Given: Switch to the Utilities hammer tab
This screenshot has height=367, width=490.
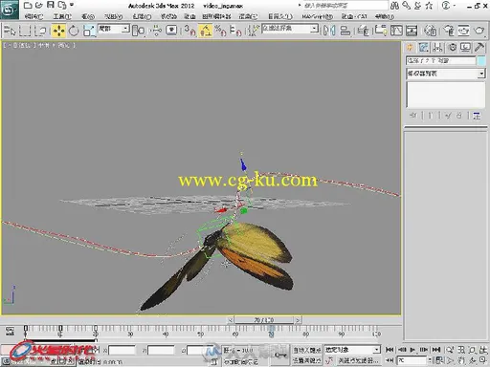Looking at the screenshot, I should click(x=479, y=48).
